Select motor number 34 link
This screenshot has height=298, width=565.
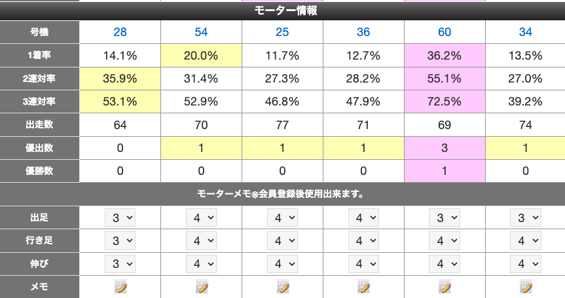526,32
